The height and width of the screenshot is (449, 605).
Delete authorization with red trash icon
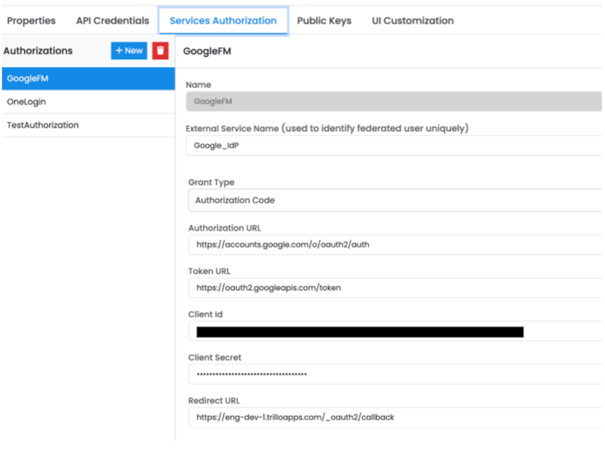pos(160,51)
